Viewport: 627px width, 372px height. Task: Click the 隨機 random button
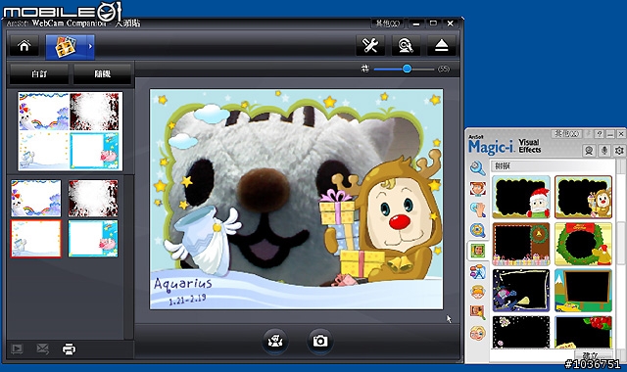coord(102,74)
